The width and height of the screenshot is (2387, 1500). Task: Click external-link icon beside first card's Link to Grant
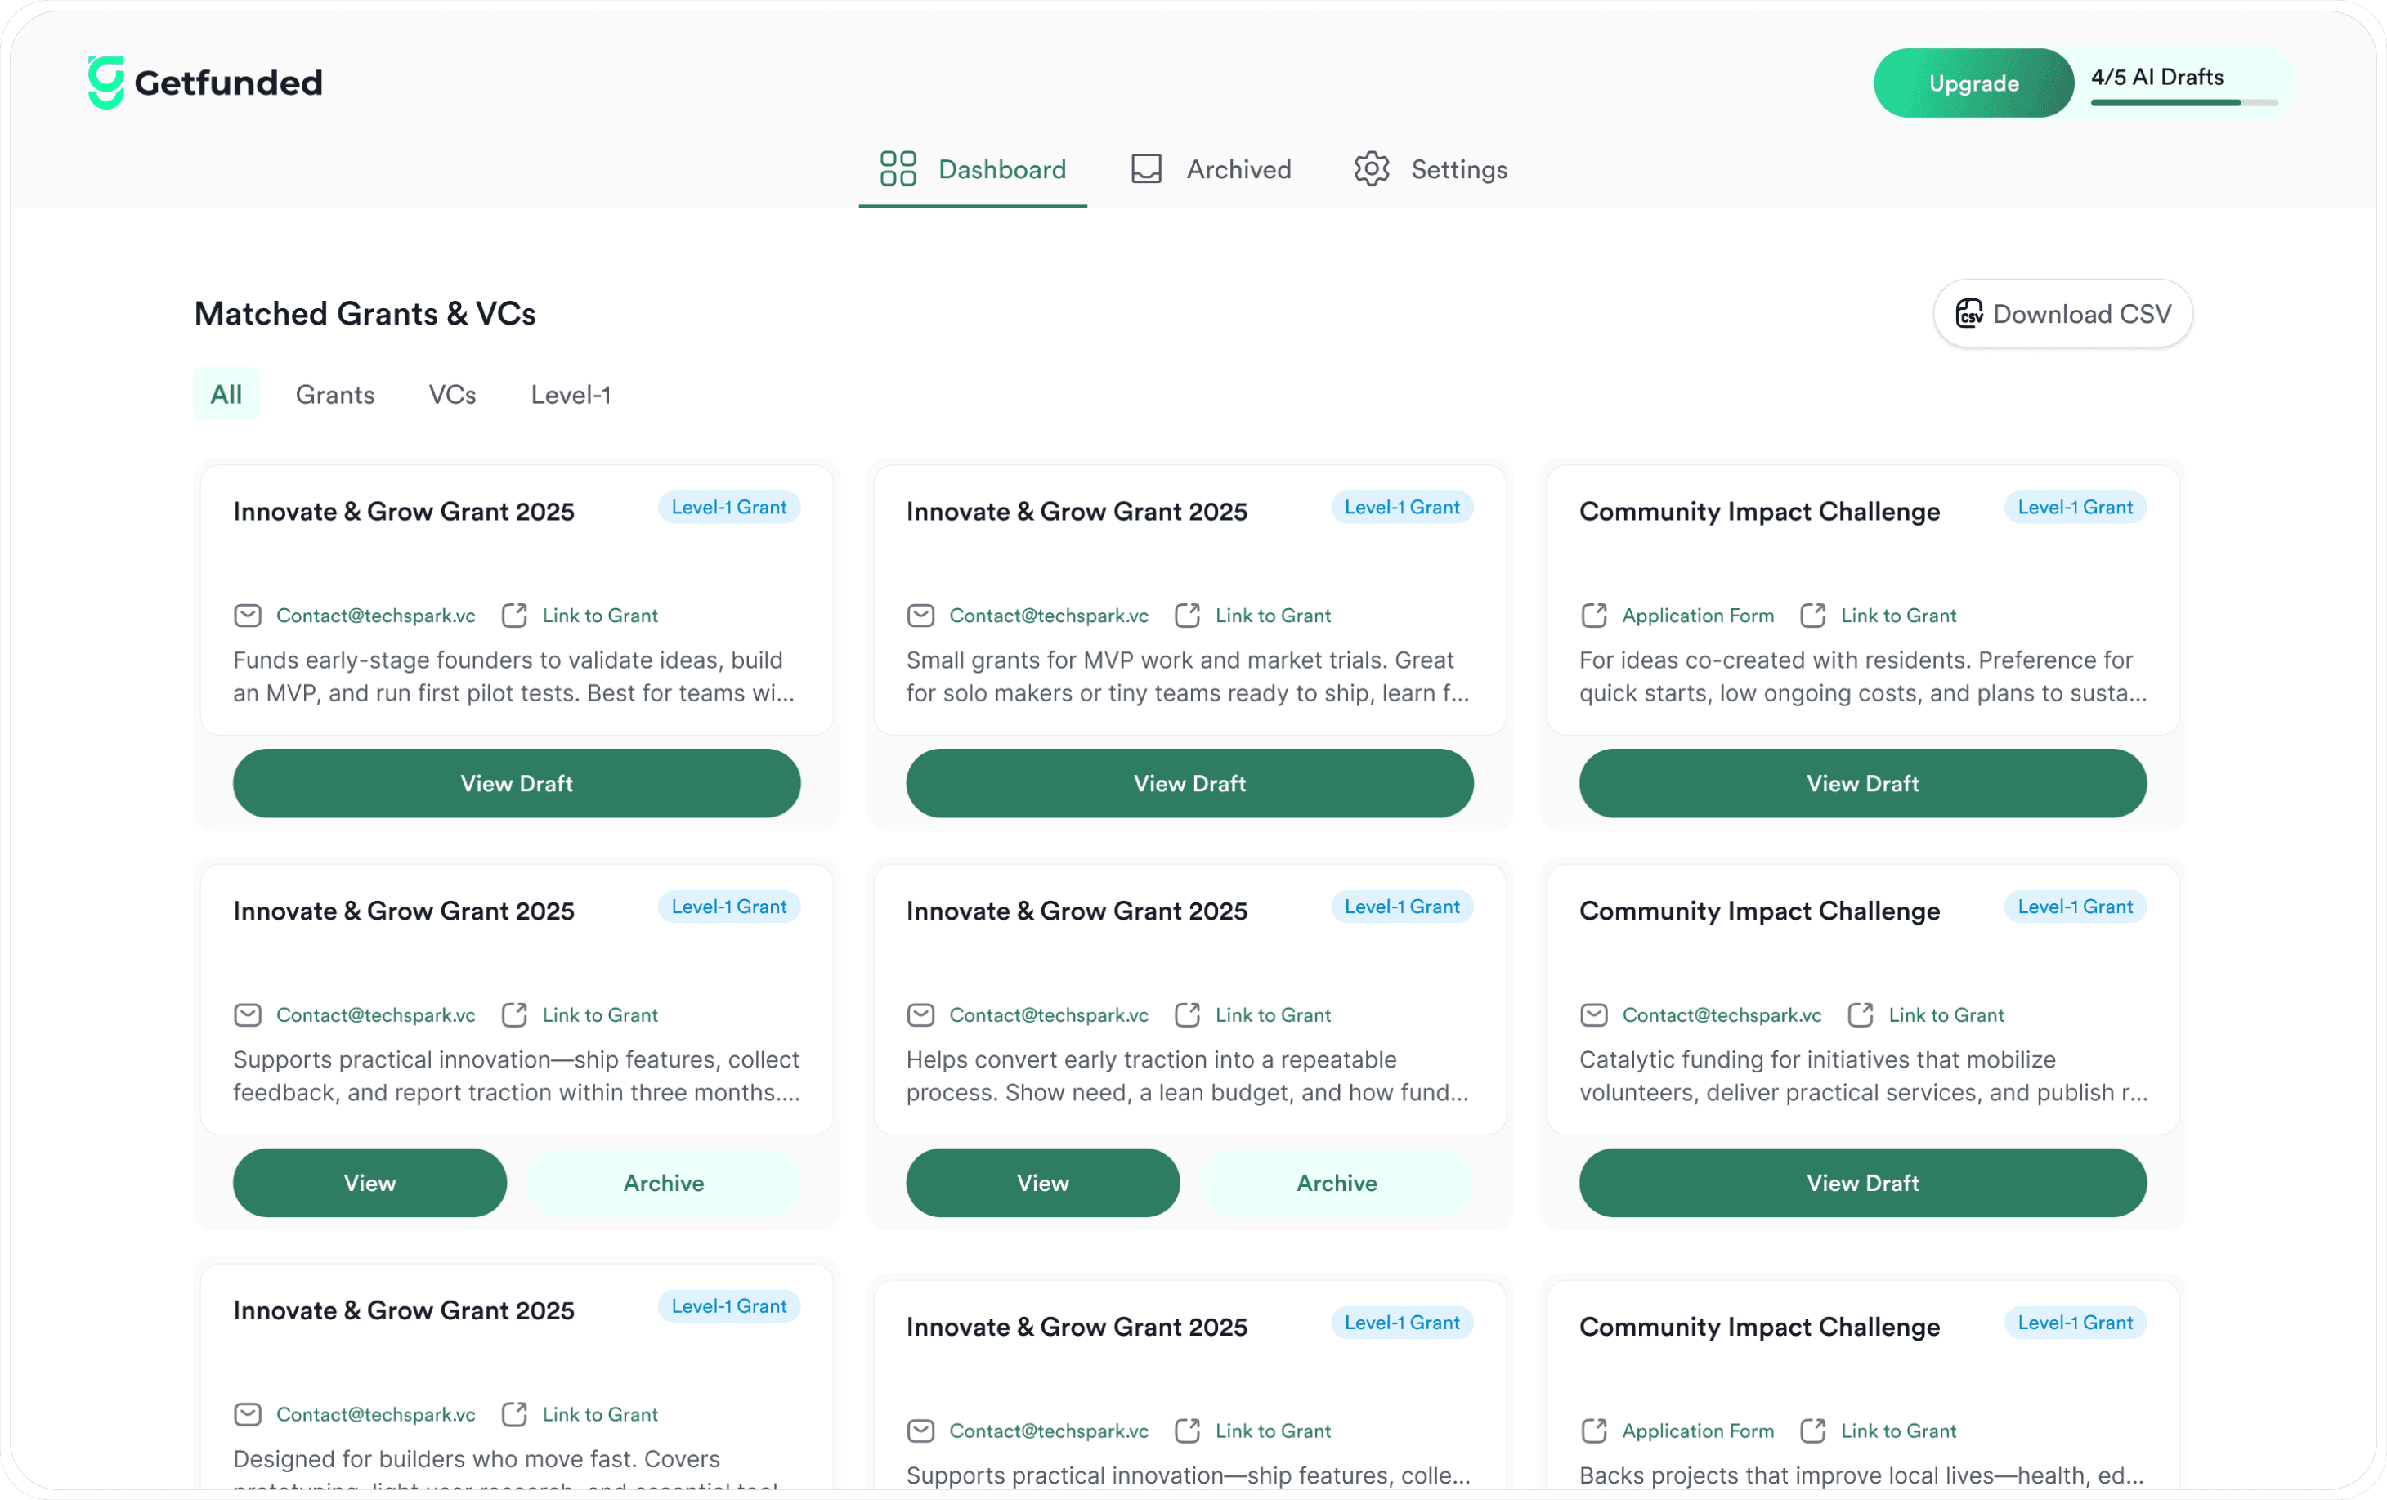(x=513, y=616)
